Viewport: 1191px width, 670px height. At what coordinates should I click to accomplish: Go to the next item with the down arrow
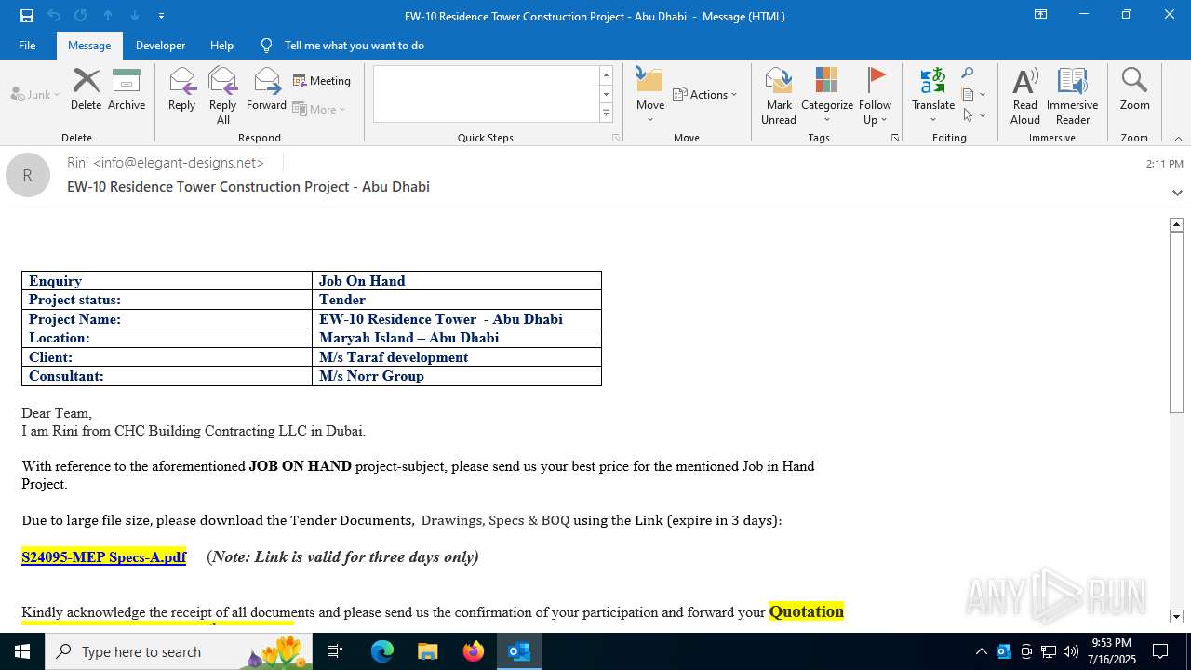click(x=135, y=16)
